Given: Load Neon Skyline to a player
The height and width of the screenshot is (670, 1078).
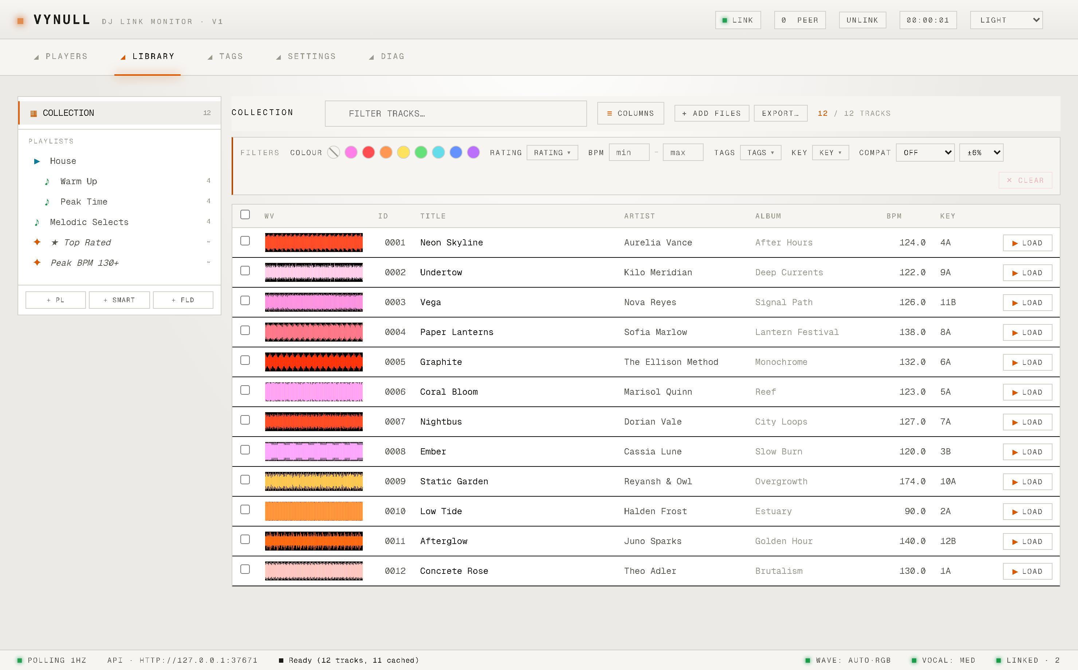Looking at the screenshot, I should click(x=1027, y=243).
